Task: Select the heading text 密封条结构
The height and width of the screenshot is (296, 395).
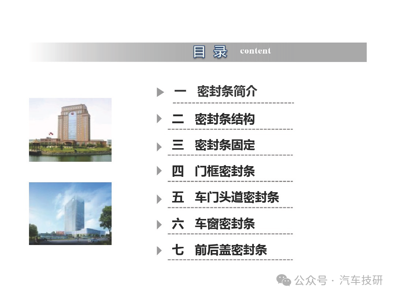Action: [225, 119]
